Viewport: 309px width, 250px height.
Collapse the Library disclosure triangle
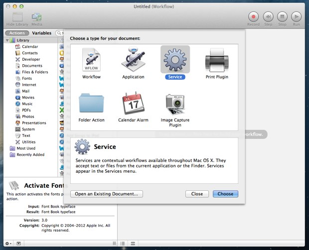pyautogui.click(x=7, y=40)
